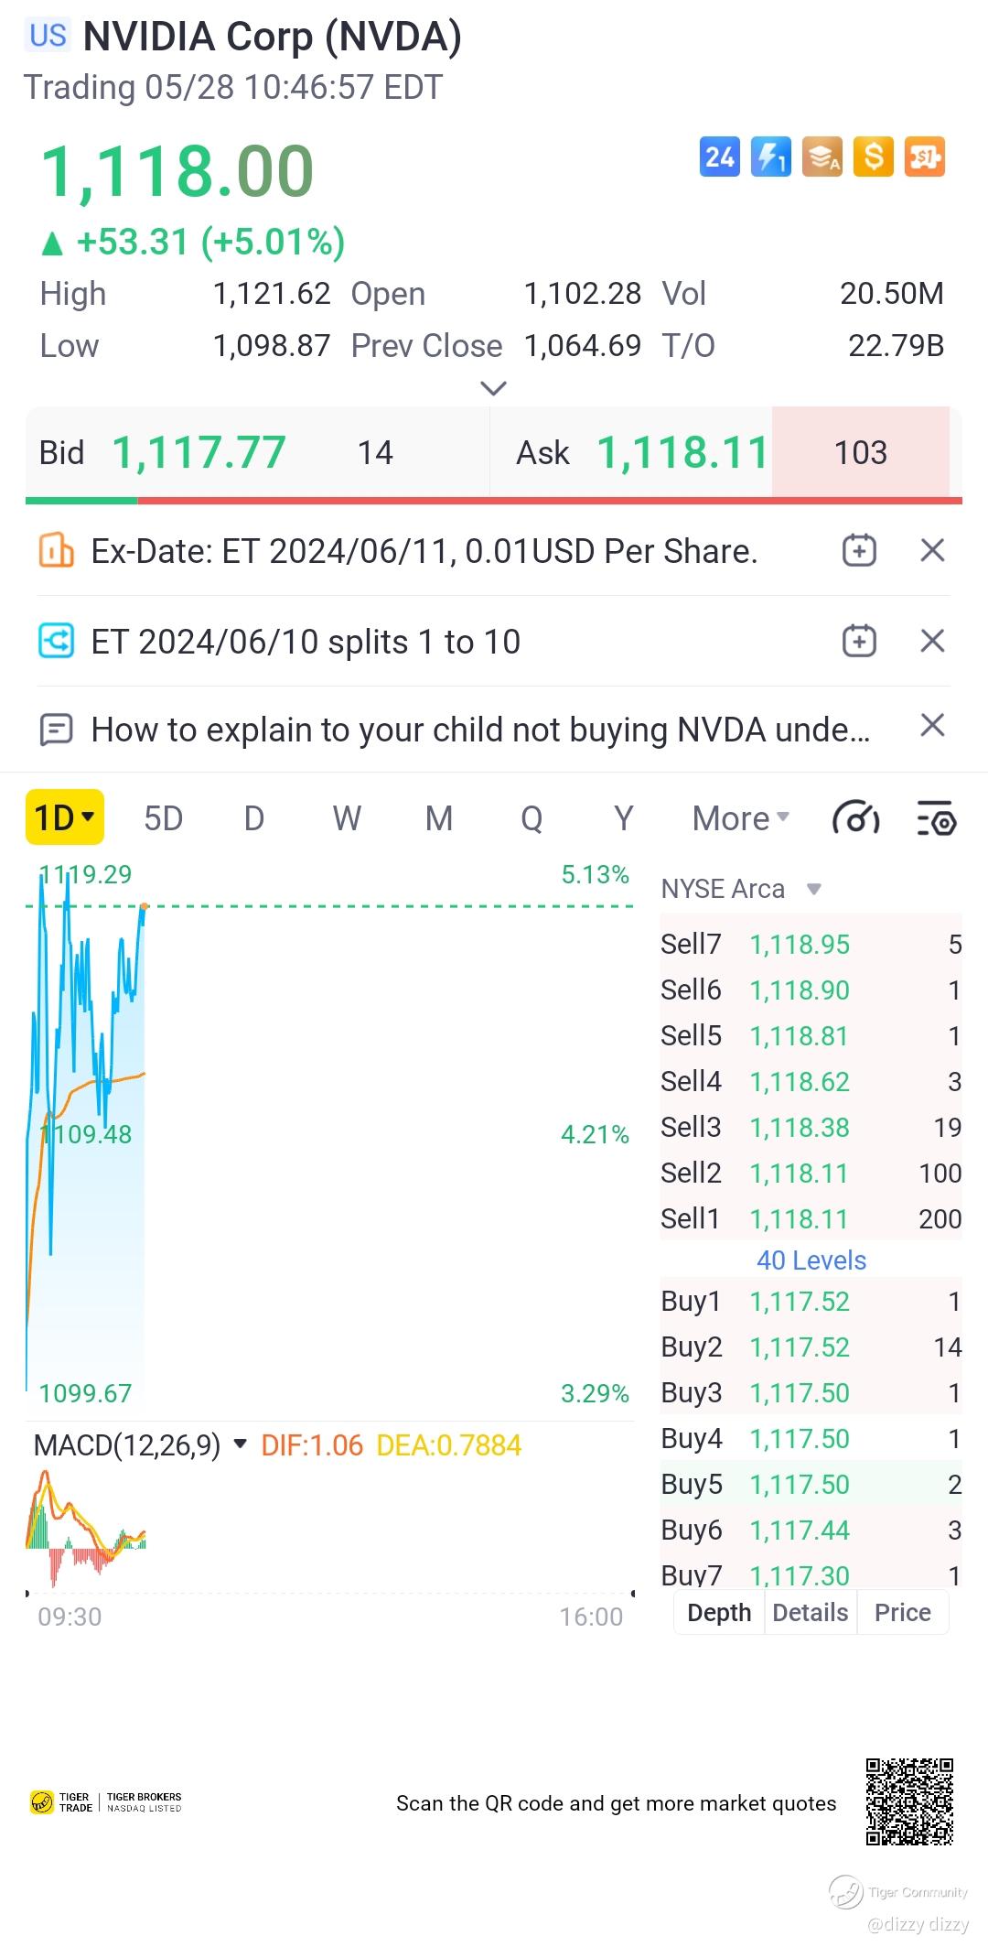Dismiss the NVDA child article notice
988x1947 pixels.
932,726
